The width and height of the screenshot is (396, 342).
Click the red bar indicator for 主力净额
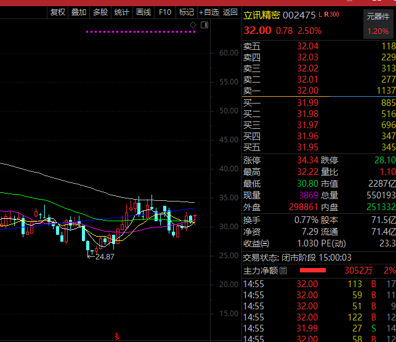312,271
